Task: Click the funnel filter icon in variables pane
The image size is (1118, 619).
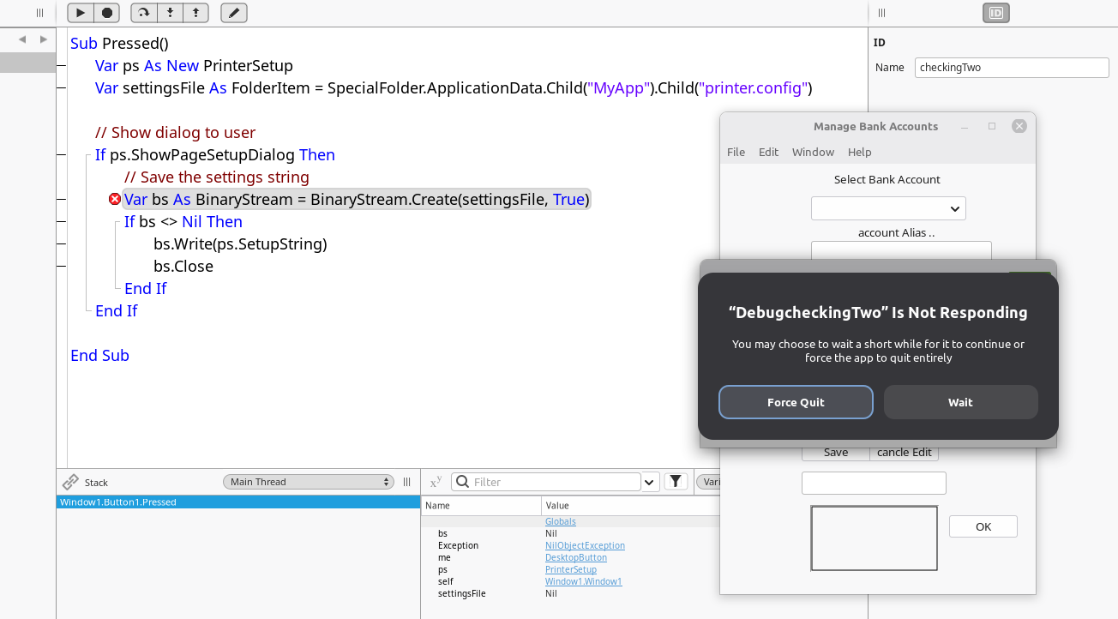Action: [x=676, y=482]
